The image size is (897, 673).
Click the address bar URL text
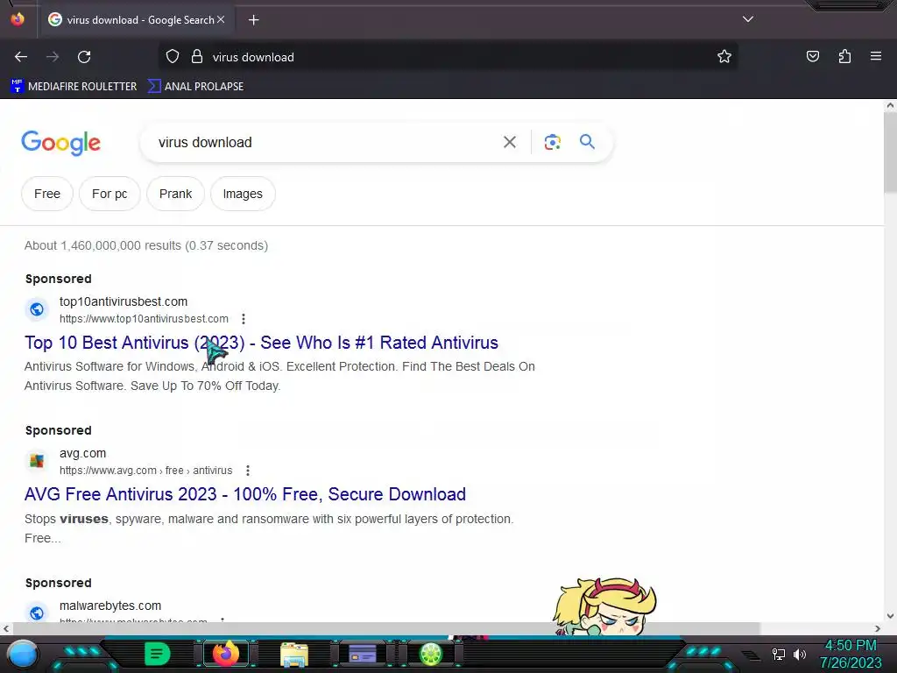(253, 57)
